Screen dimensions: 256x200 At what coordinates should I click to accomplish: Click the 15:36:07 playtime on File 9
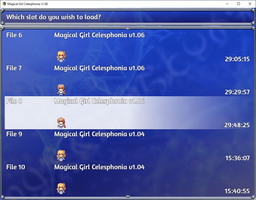[238, 158]
